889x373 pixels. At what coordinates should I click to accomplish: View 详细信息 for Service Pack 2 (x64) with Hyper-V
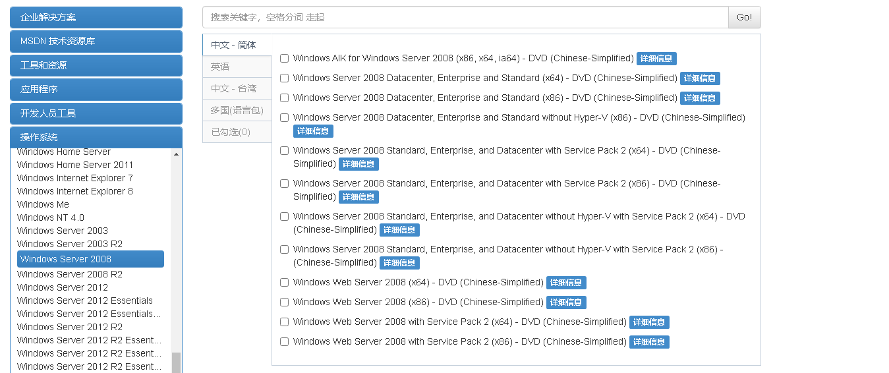point(358,164)
